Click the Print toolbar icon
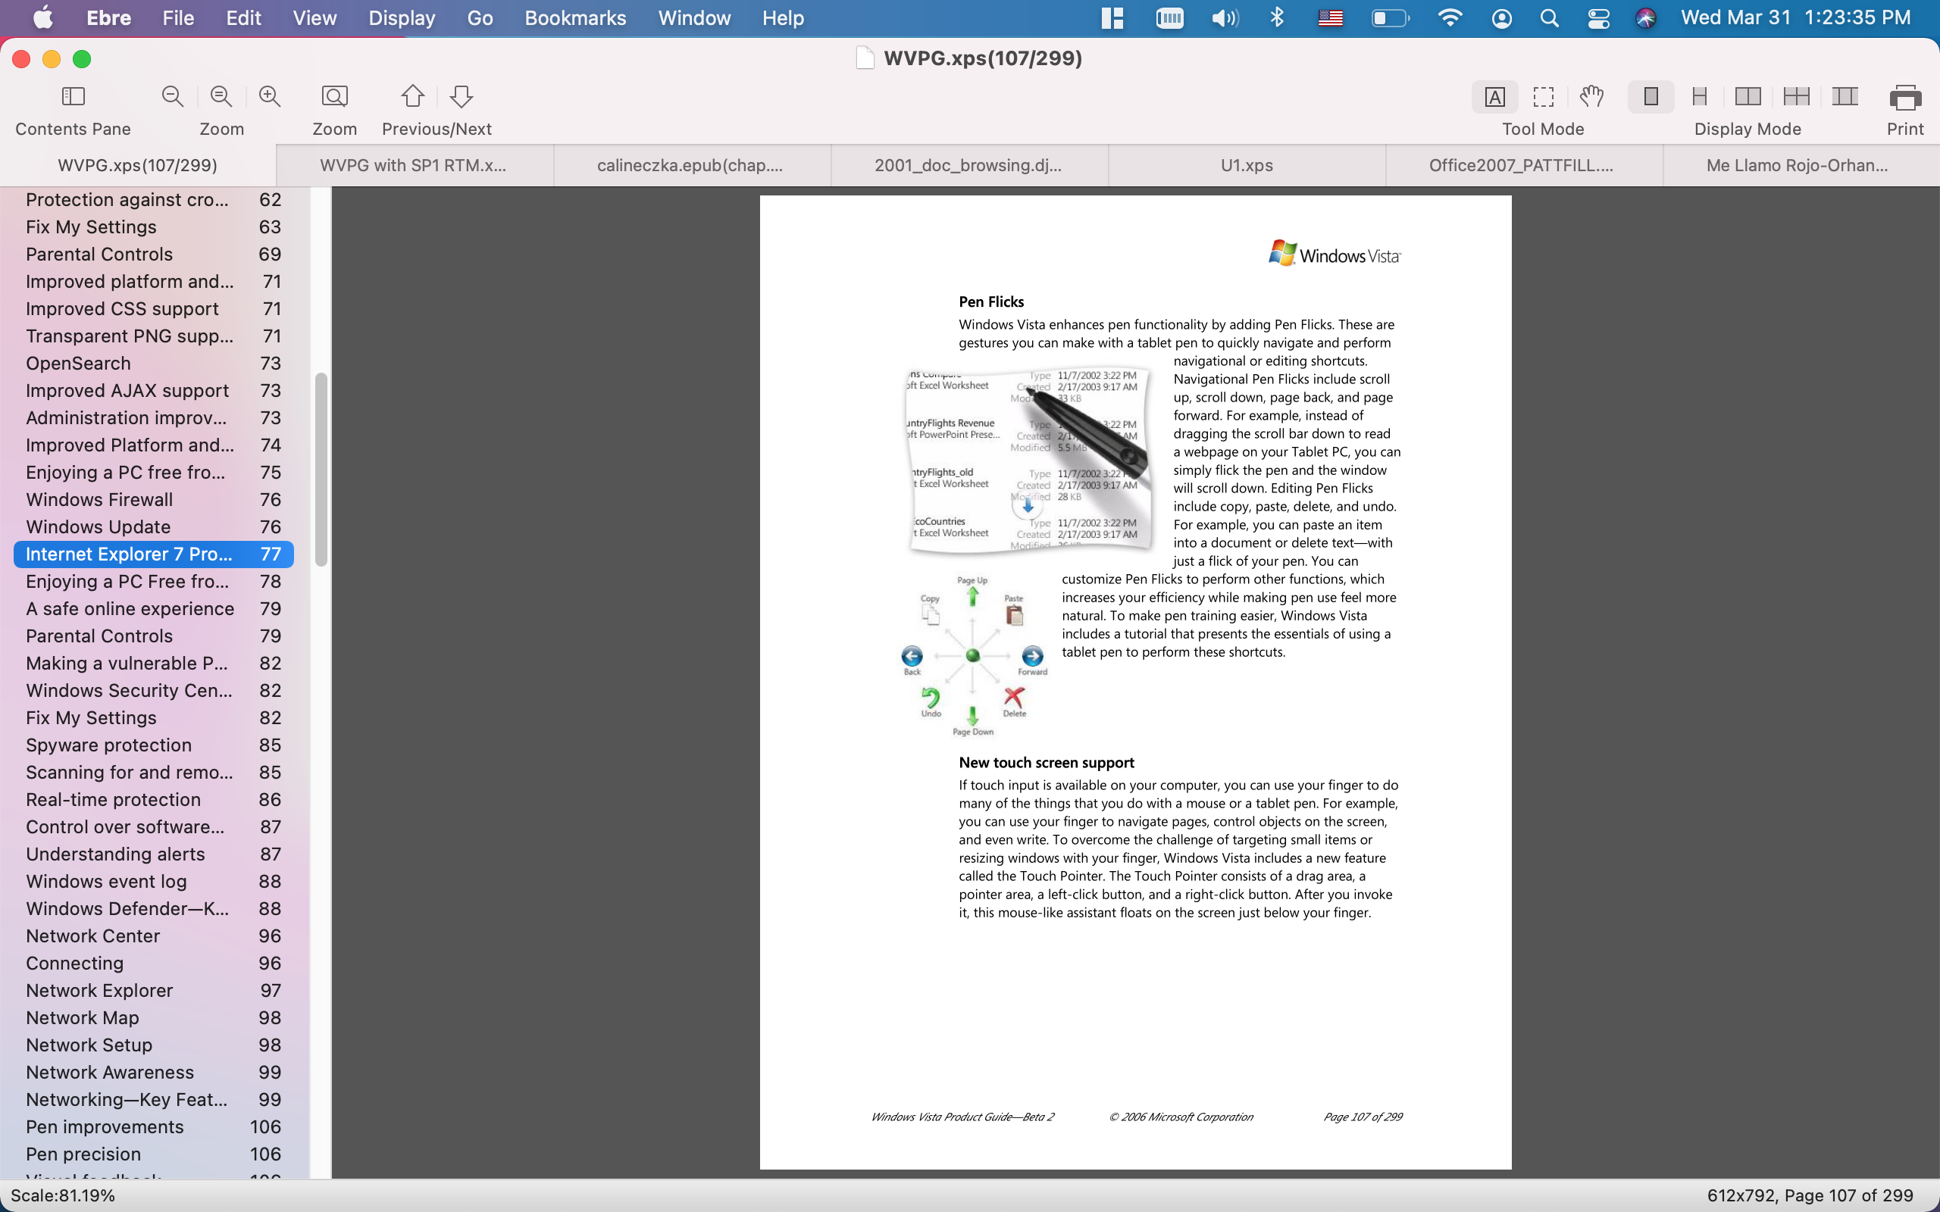Screen dimensions: 1940x1212 click(x=1904, y=98)
